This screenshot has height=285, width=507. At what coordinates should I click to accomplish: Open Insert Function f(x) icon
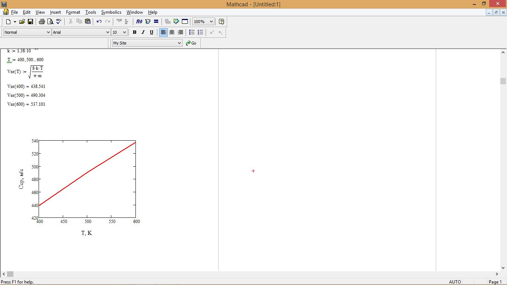[x=139, y=22]
